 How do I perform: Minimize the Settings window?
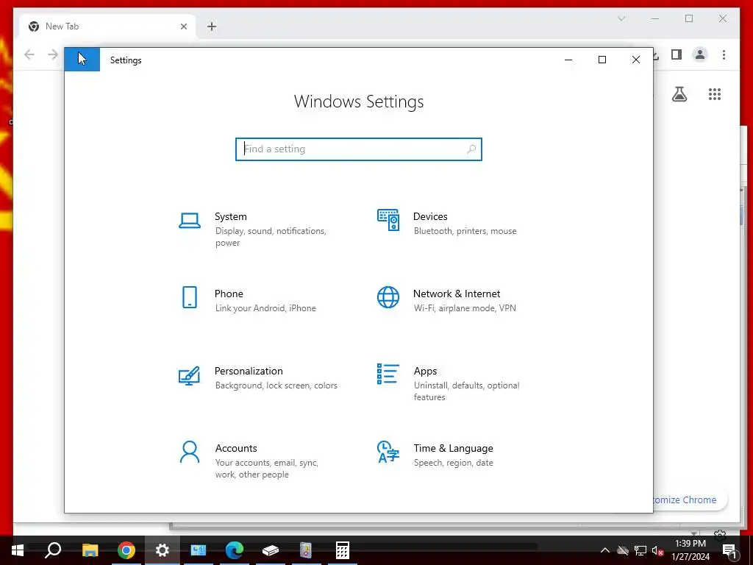point(568,60)
